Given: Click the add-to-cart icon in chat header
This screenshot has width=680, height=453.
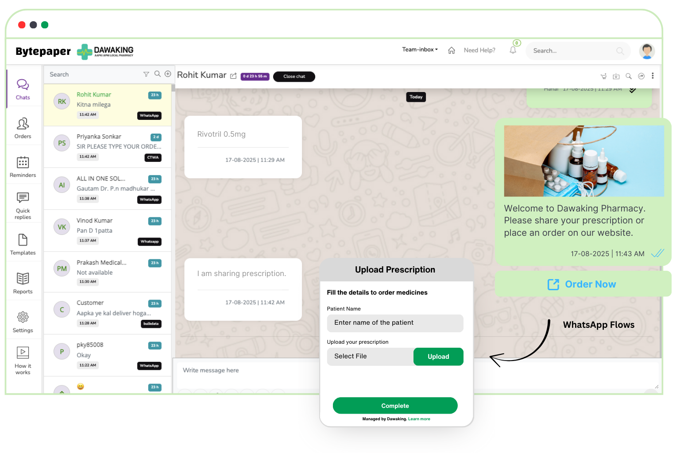Looking at the screenshot, I should pos(603,77).
